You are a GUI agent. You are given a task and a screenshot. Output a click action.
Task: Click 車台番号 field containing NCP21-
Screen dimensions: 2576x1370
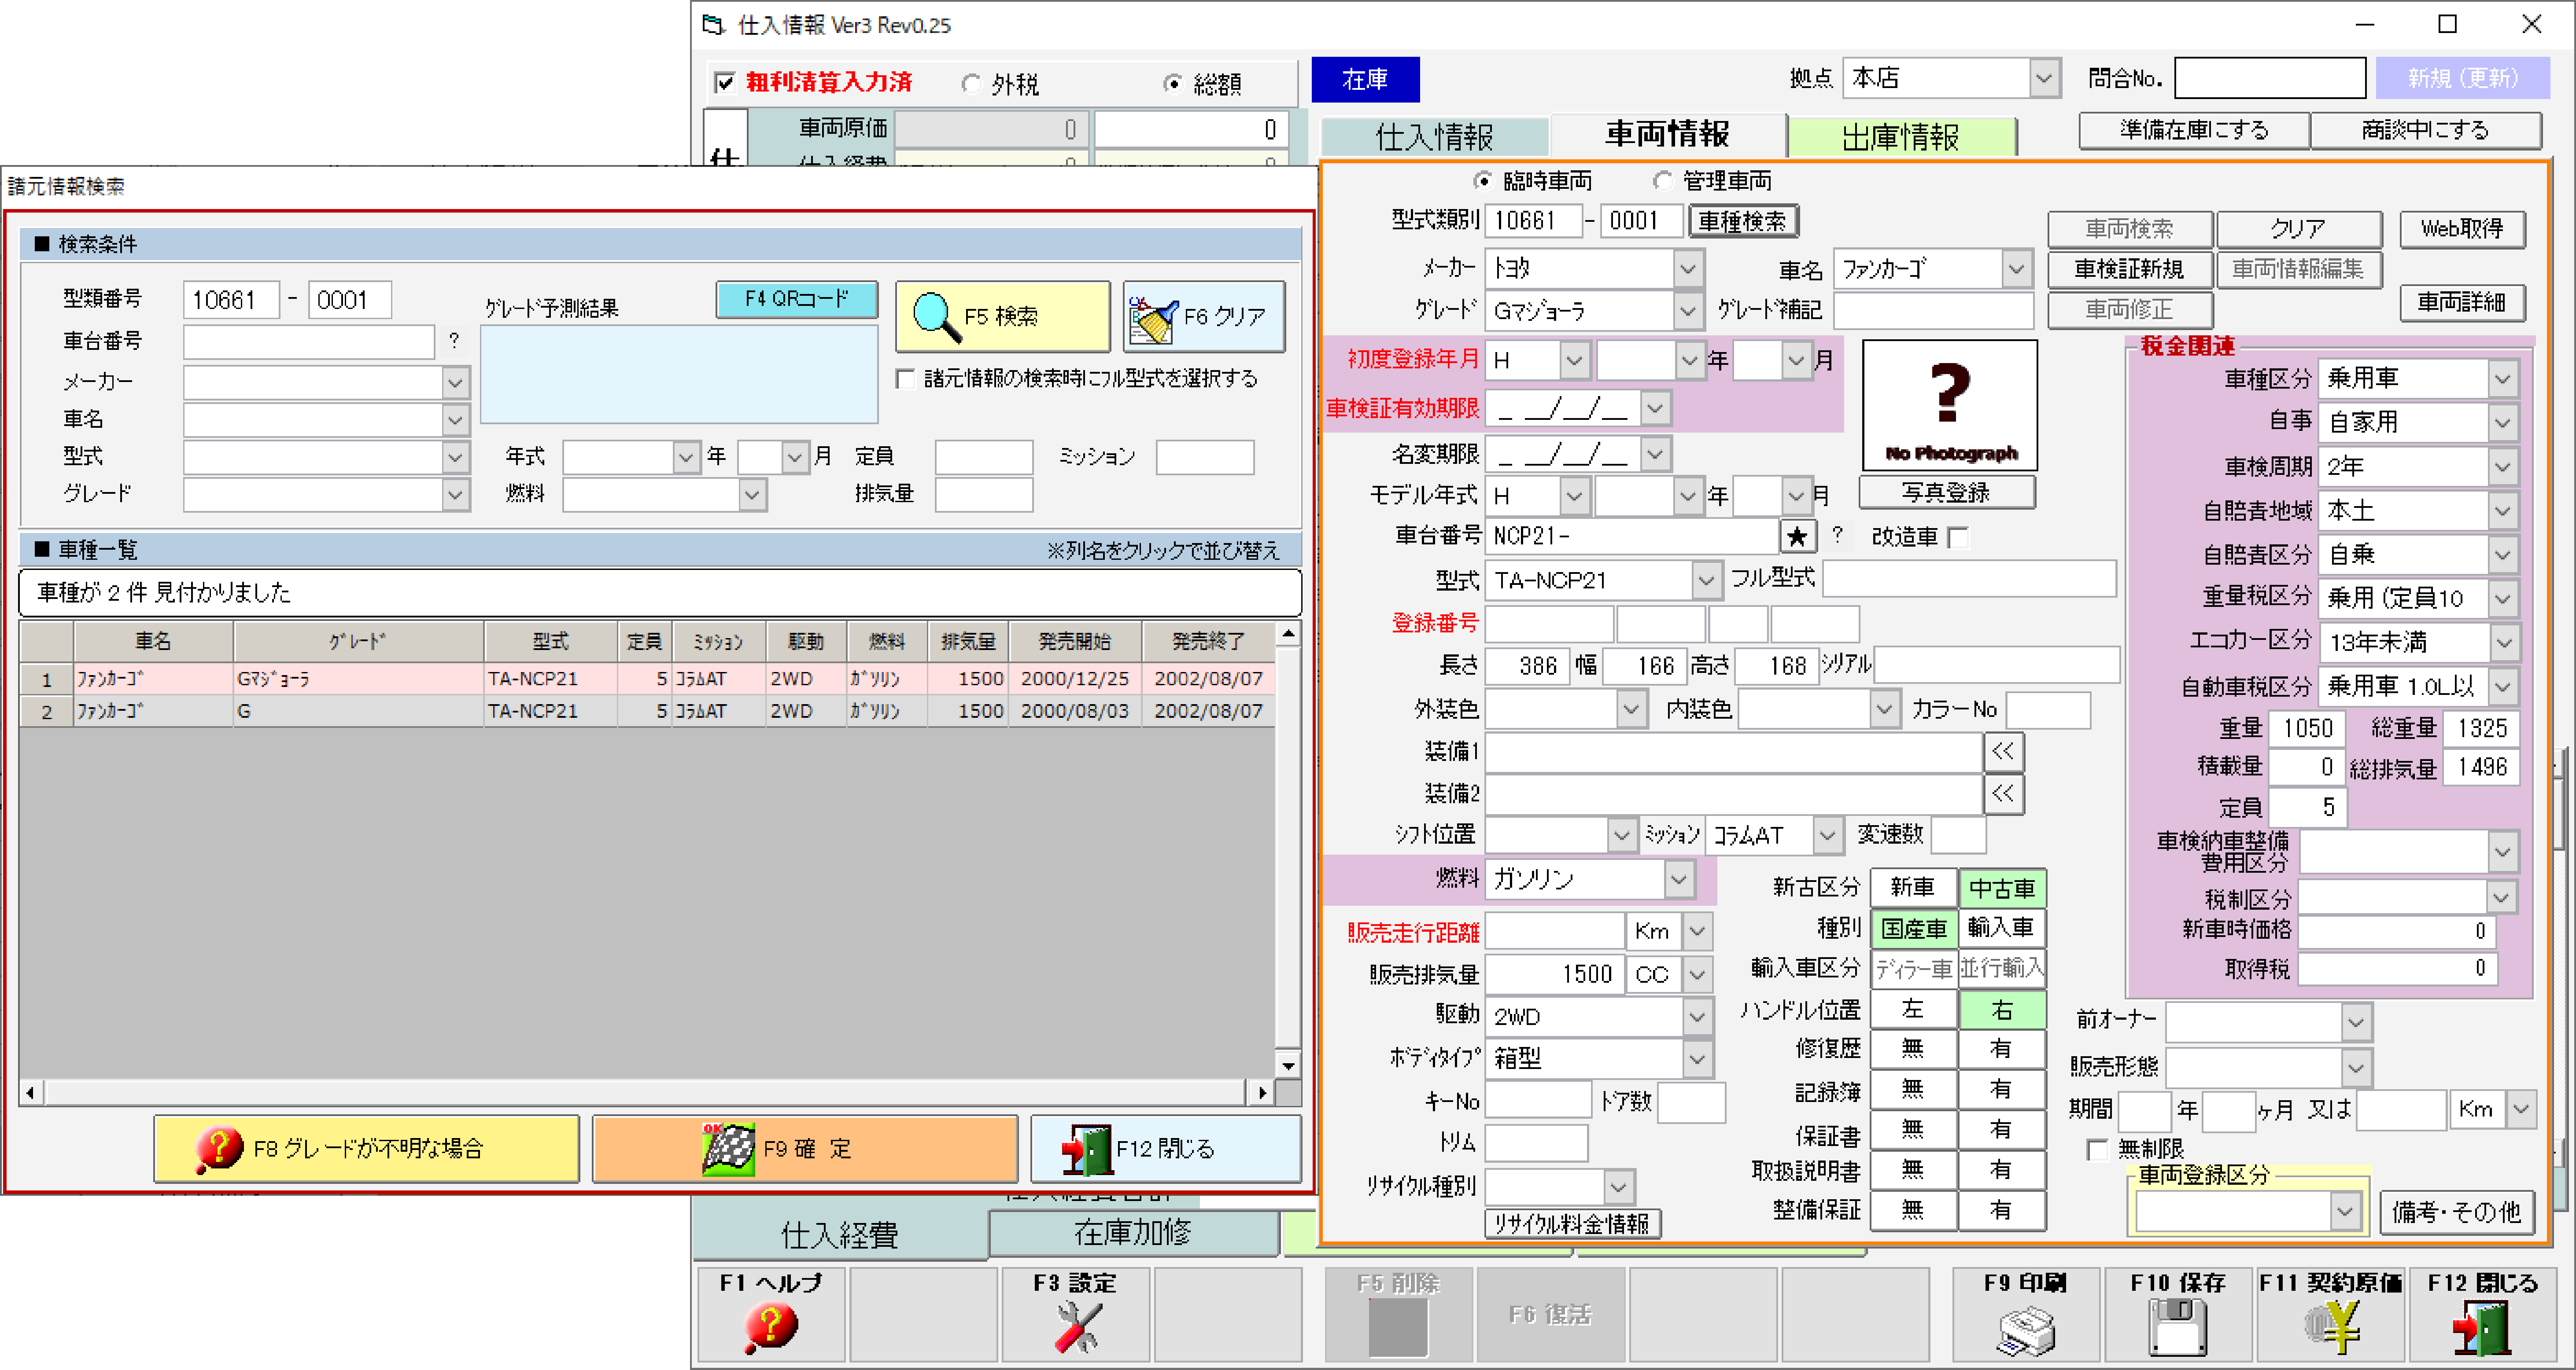click(x=1632, y=536)
